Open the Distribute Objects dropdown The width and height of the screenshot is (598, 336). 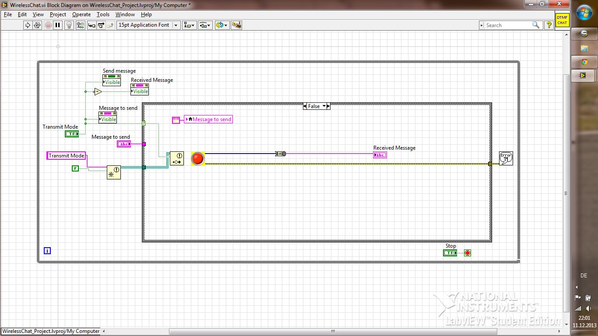pos(205,25)
